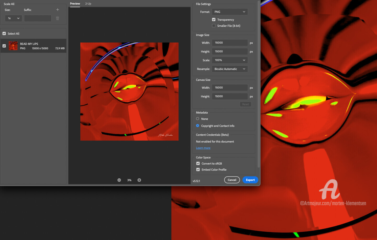Open the Scale 100% dropdown
Screen dimensions: 377x240
(230, 60)
